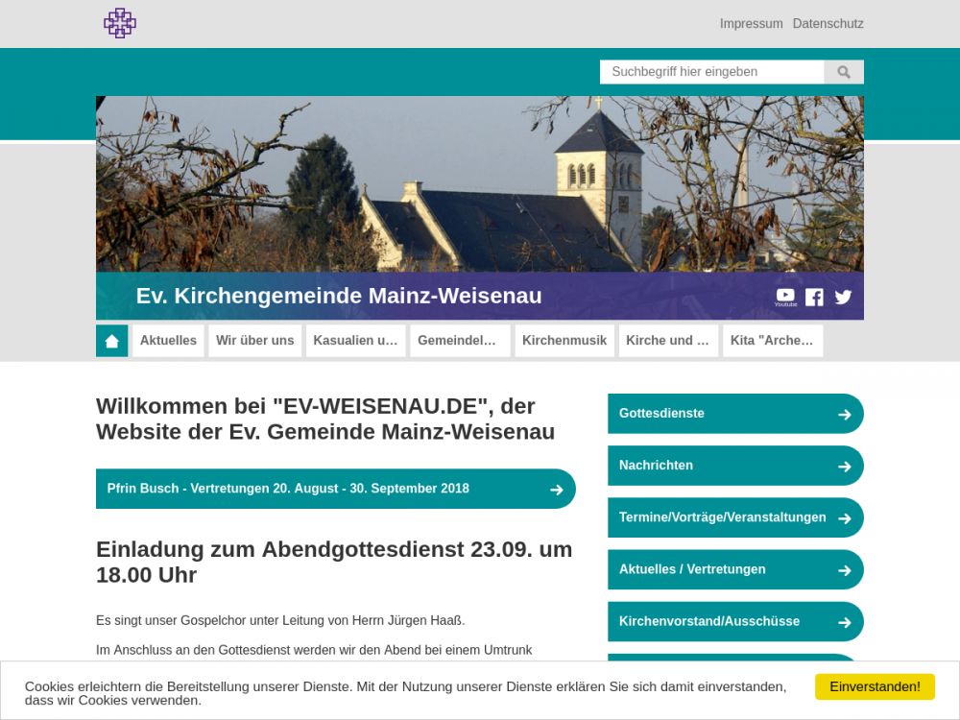Open Termine/Vorträge/Veranstaltungen sidebar button
The height and width of the screenshot is (720, 960).
point(734,517)
